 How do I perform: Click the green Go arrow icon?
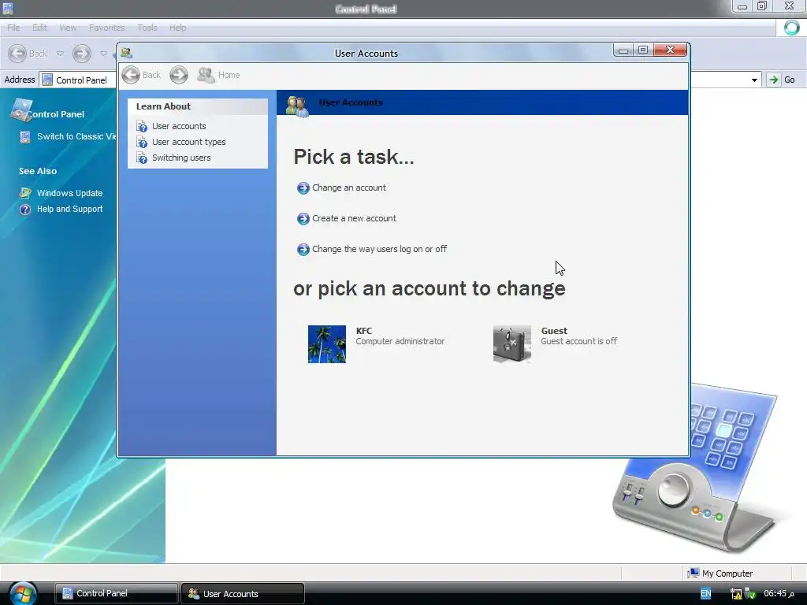773,80
